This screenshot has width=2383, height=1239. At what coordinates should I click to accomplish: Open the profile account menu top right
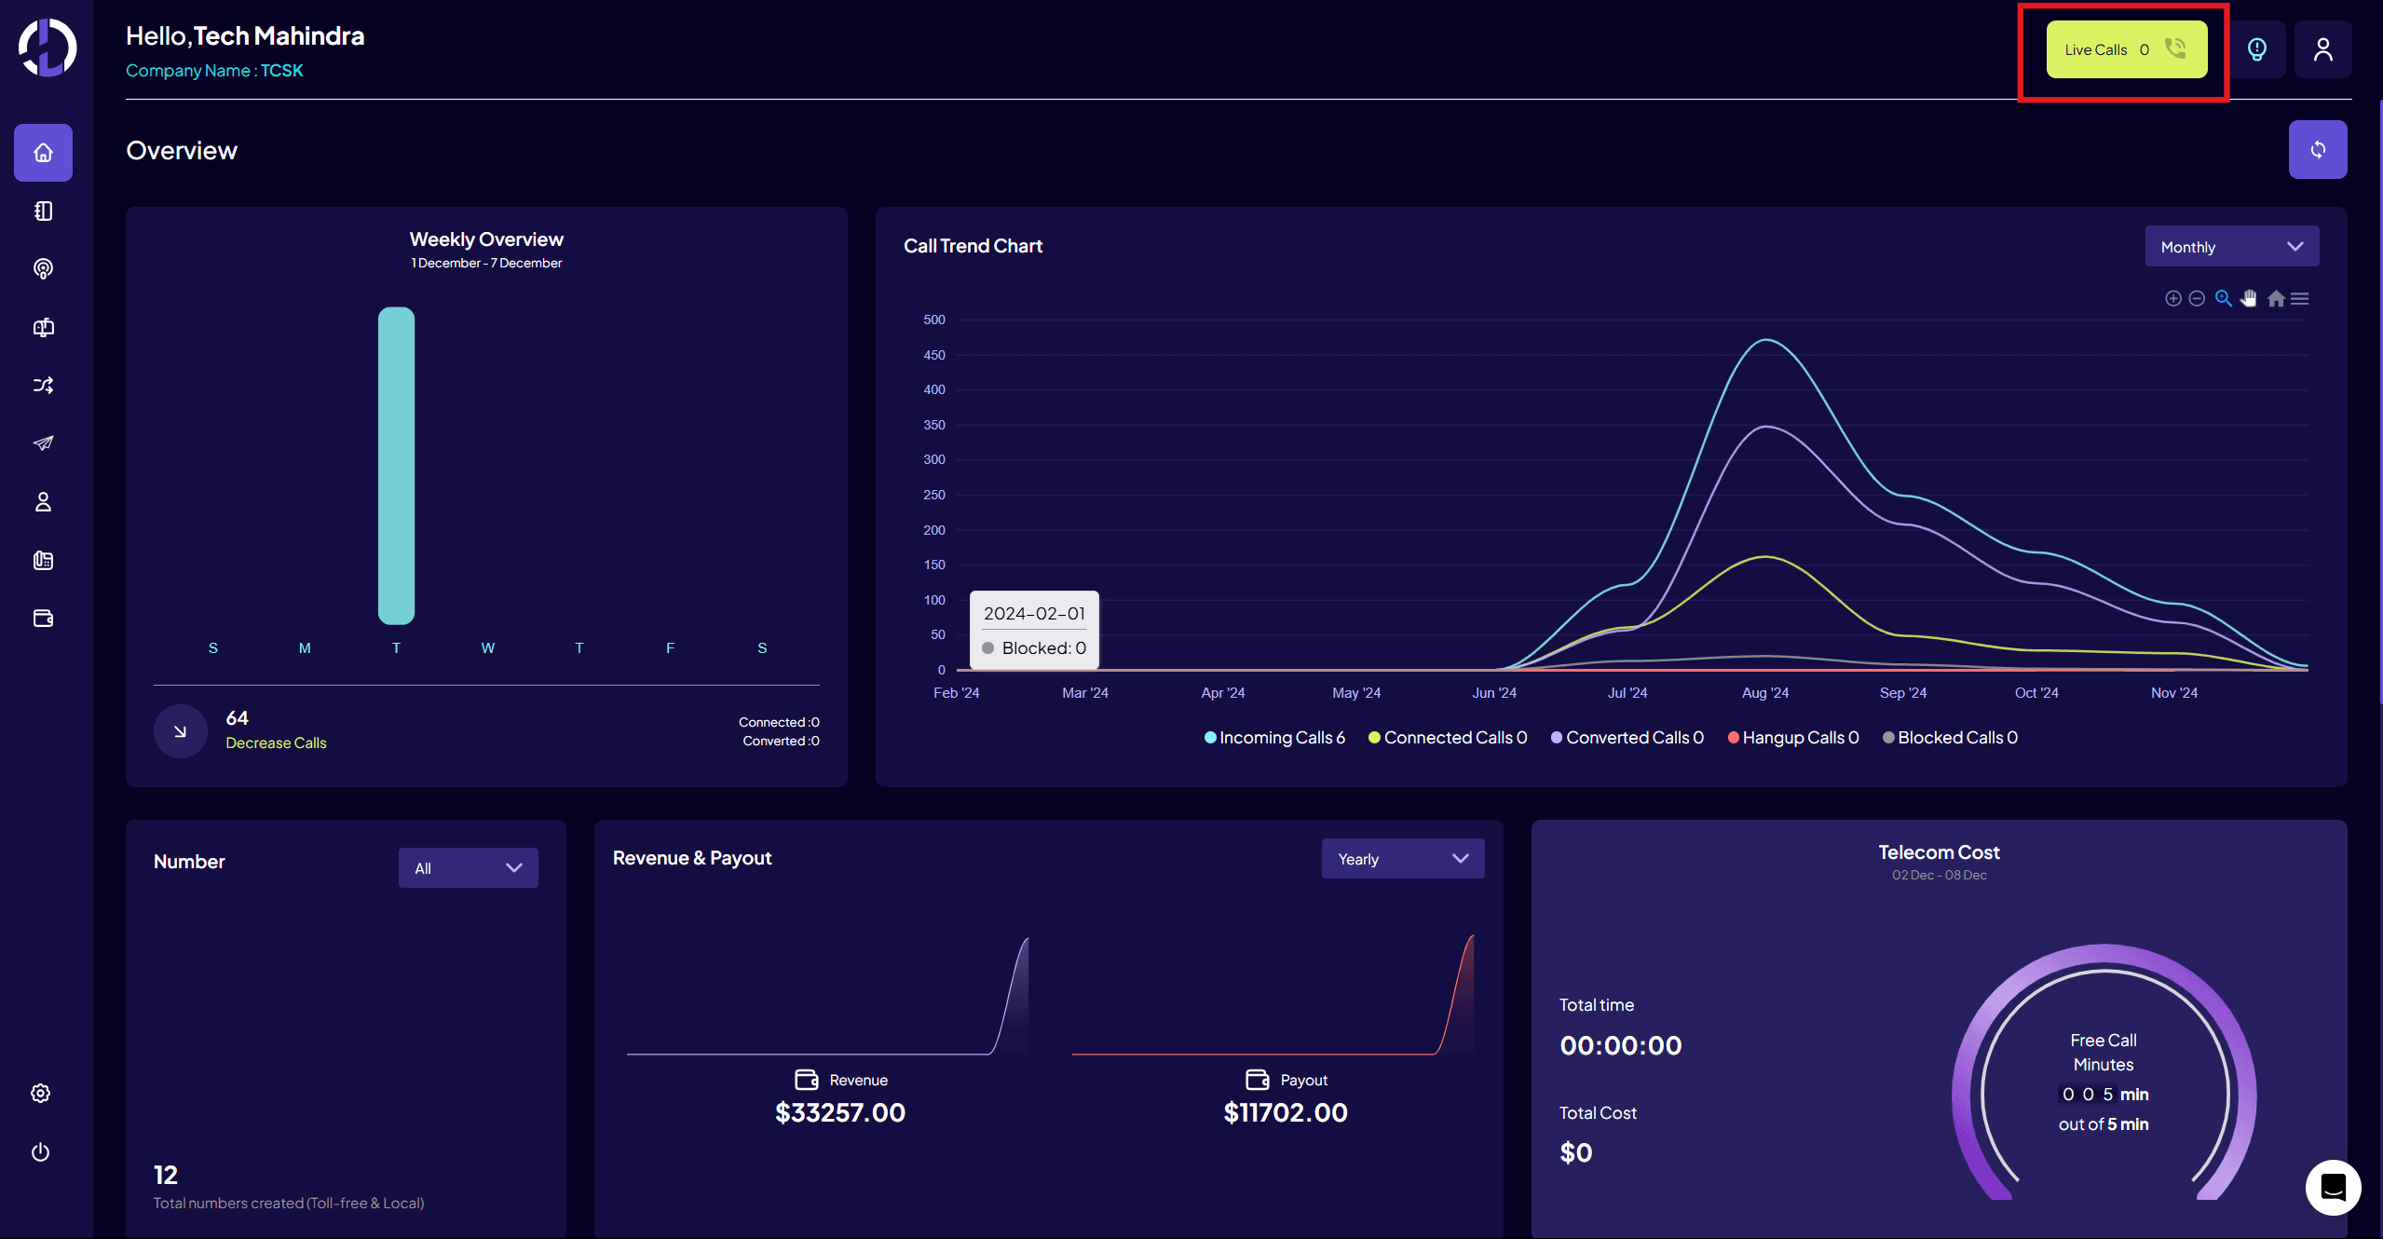[2323, 49]
